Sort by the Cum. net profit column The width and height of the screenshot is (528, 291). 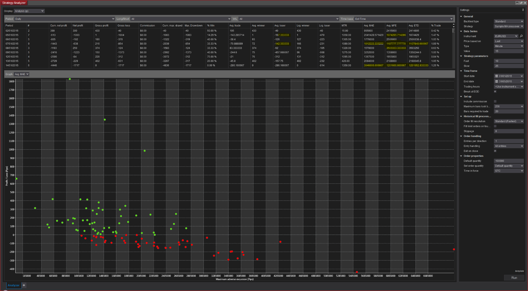click(60, 26)
